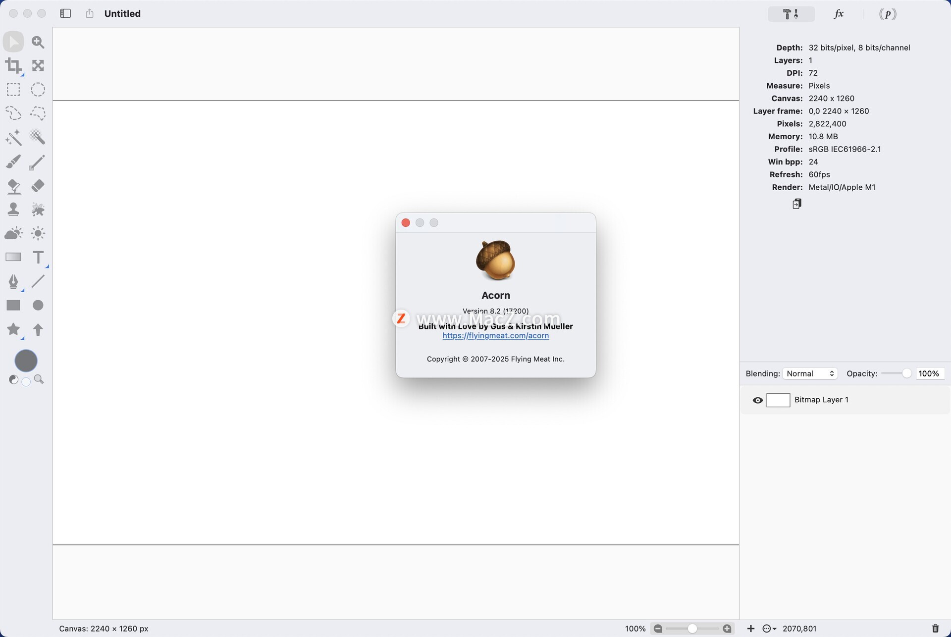Image resolution: width=951 pixels, height=637 pixels.
Task: Select the Bitmap Layer 1 thumbnail
Action: (778, 400)
